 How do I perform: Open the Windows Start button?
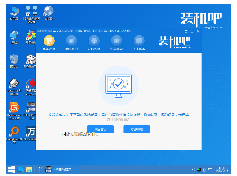(11, 169)
